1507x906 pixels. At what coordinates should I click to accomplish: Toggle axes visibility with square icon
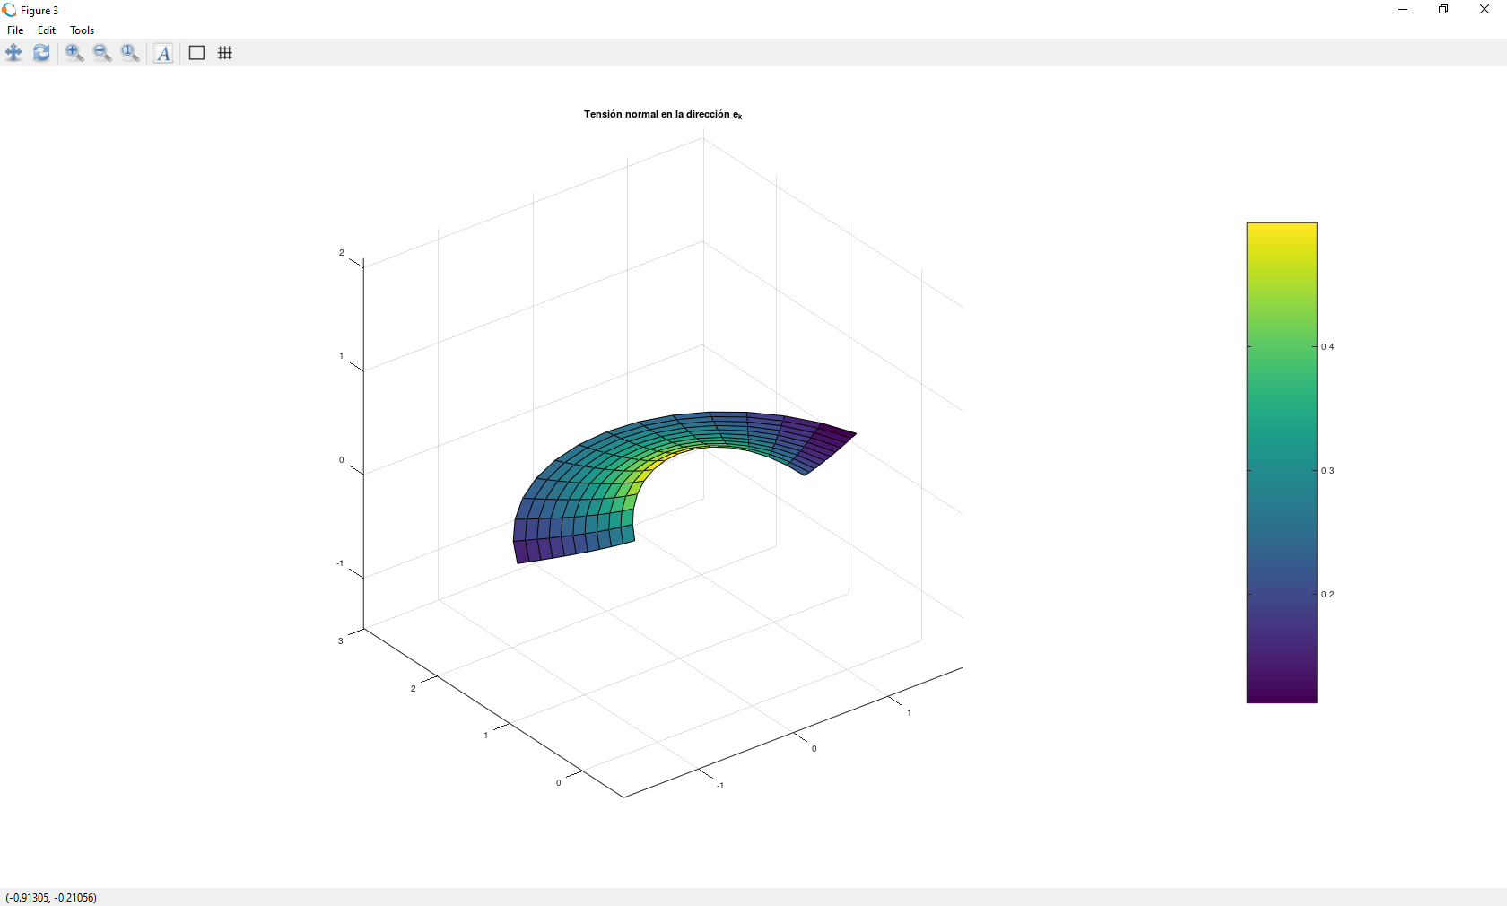pos(196,53)
